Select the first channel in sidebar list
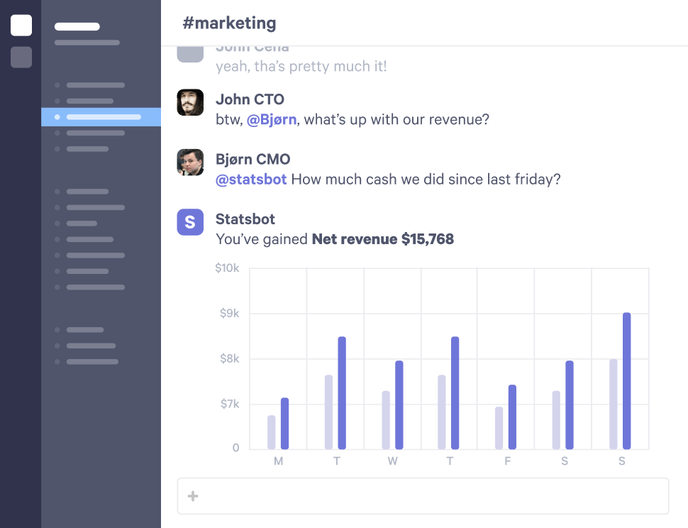 point(95,85)
